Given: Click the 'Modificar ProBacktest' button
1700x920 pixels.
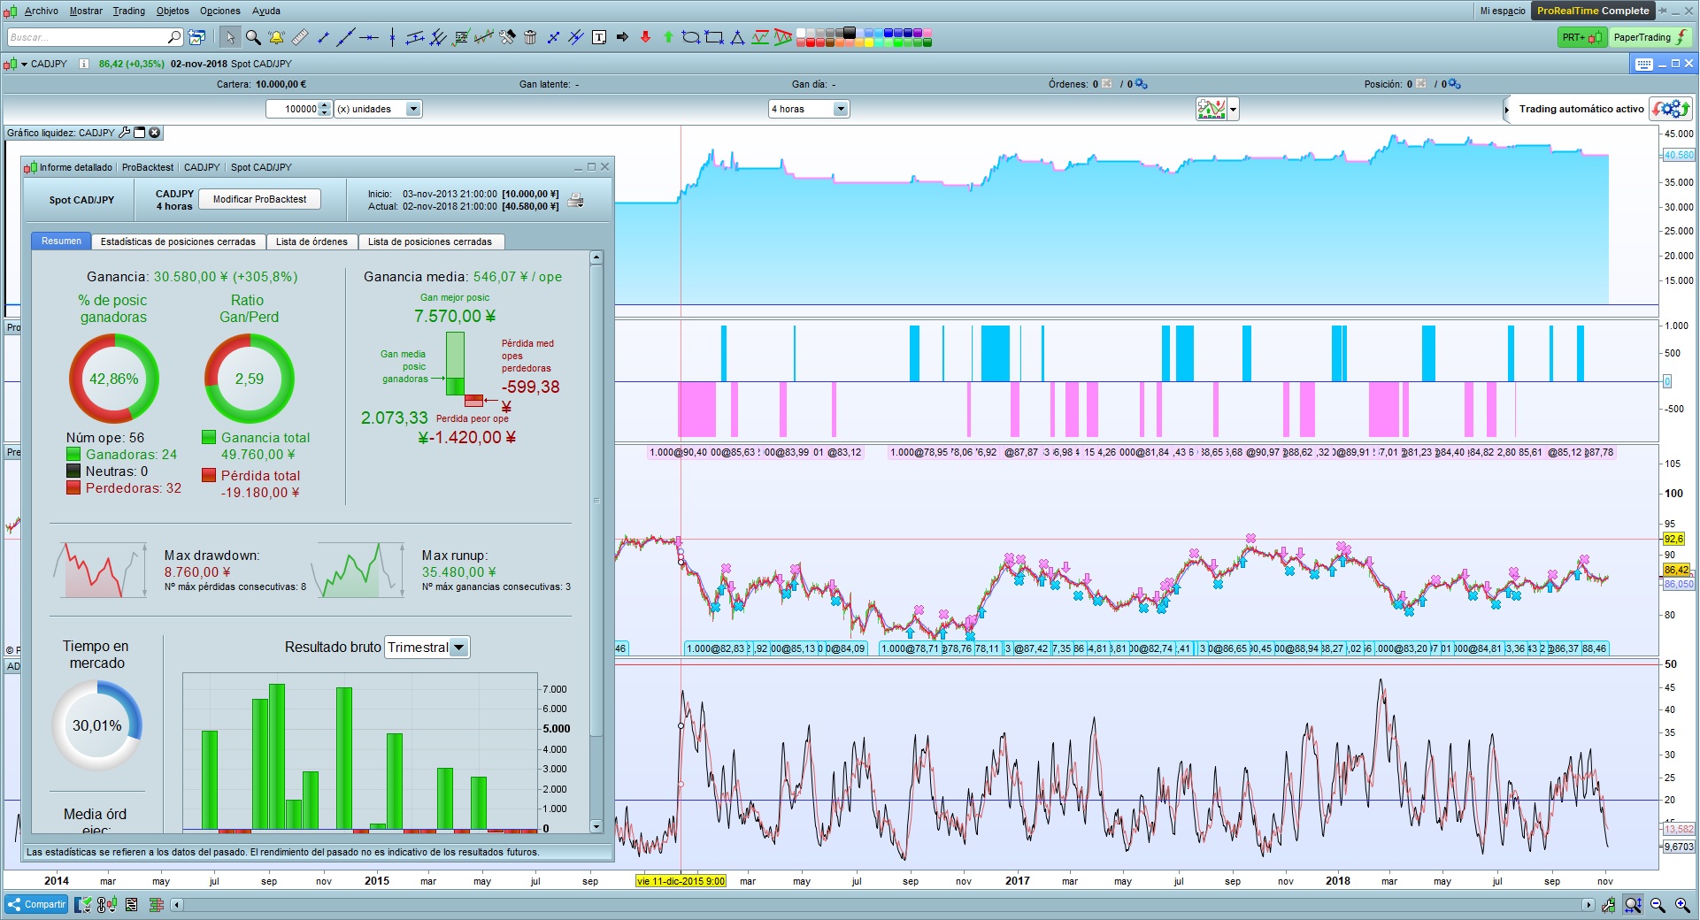Looking at the screenshot, I should pos(259,199).
